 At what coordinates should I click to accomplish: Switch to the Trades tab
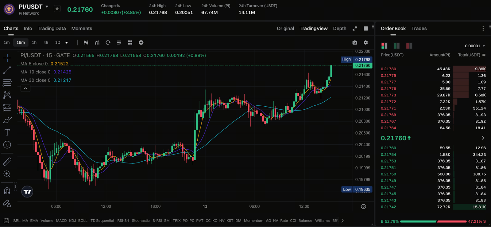coord(419,29)
